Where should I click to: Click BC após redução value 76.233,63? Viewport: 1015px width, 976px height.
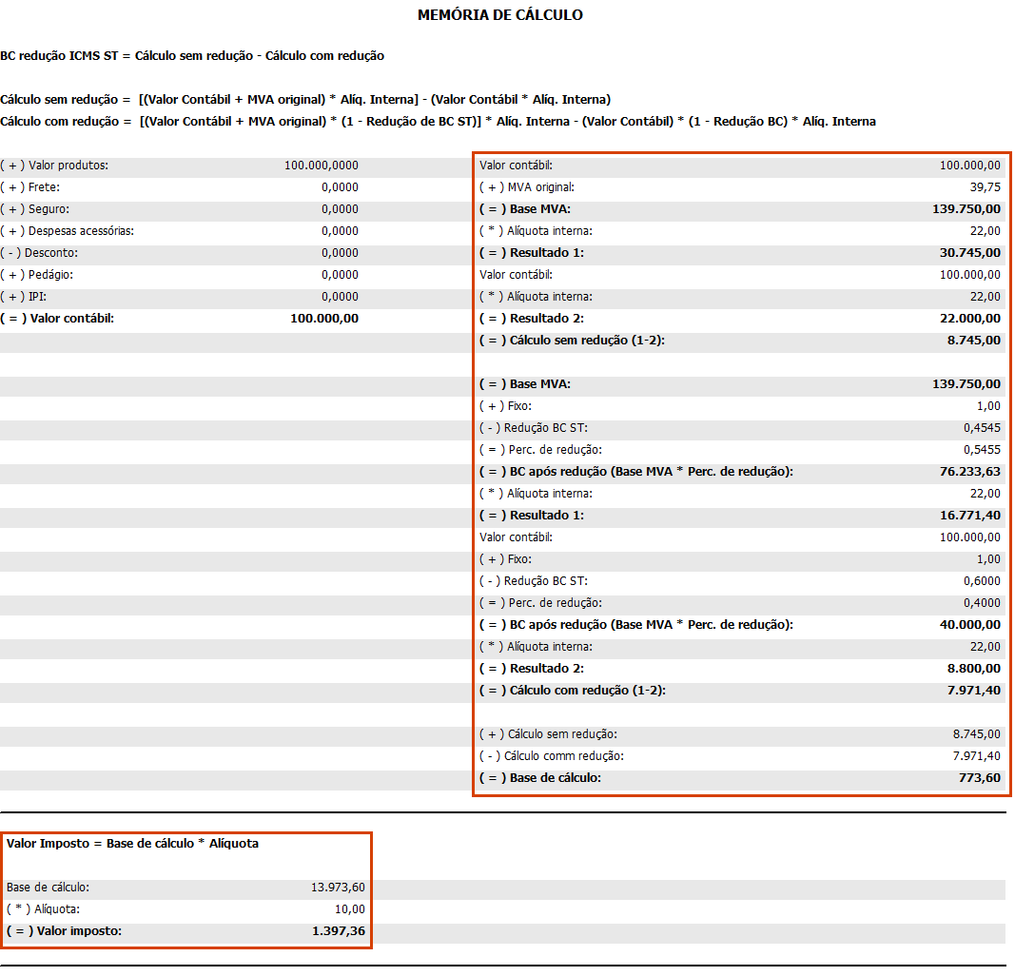click(x=969, y=472)
